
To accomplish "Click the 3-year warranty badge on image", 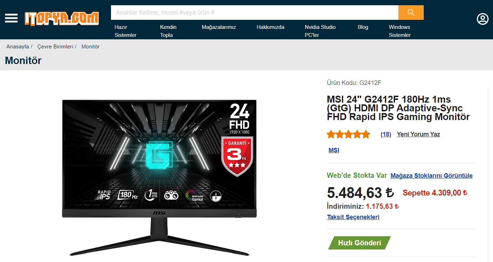I will (237, 156).
